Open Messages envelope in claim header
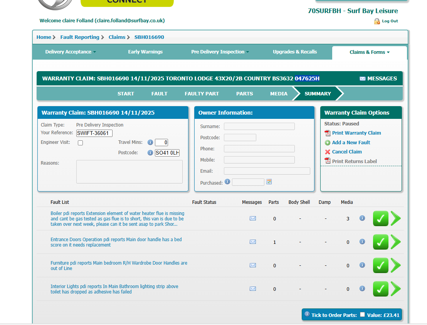Screen dimensions: 427x325 point(363,78)
